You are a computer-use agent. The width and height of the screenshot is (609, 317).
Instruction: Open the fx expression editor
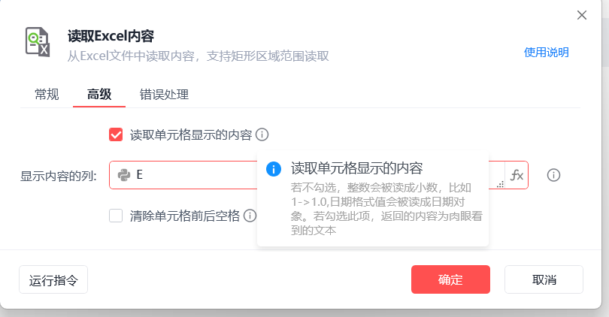point(517,175)
